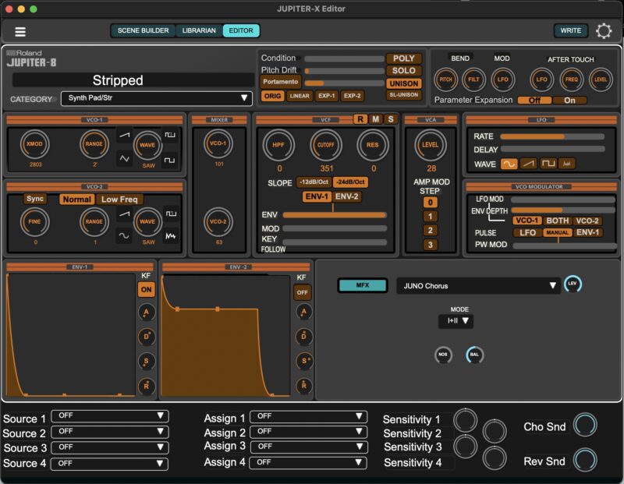Toggle the MFX effect switch
The width and height of the screenshot is (624, 484).
click(363, 285)
